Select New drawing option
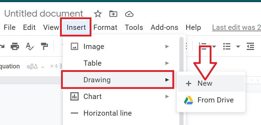Viewport: 261px width, 125px height. (211, 83)
